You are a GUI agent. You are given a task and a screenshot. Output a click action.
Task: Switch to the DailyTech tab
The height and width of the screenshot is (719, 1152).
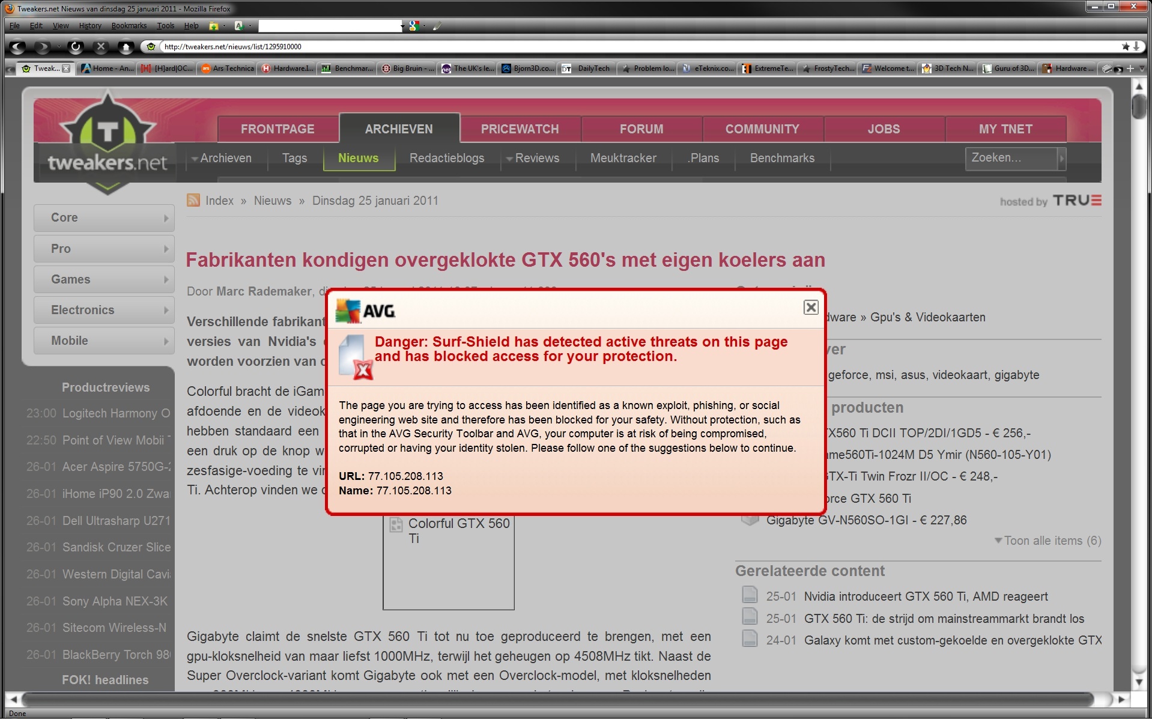point(587,68)
